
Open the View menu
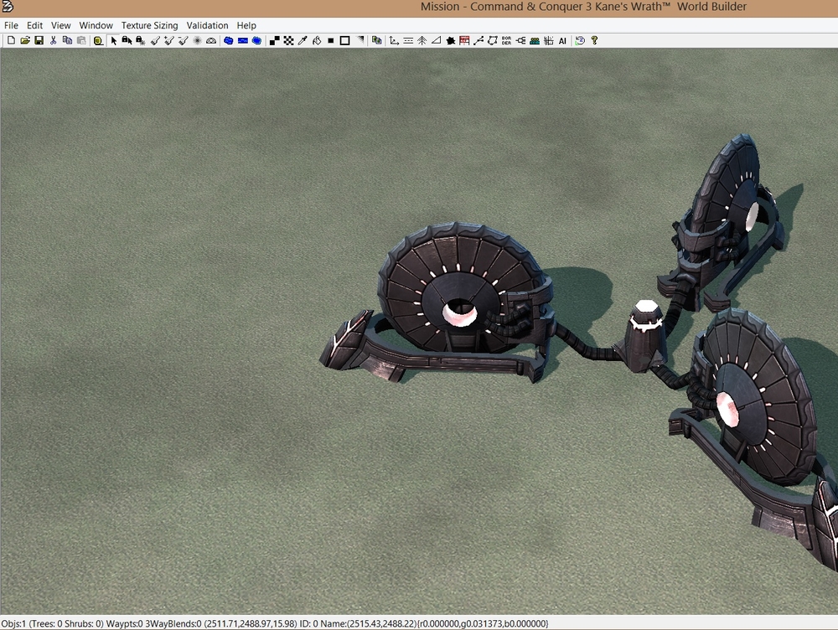(x=61, y=25)
